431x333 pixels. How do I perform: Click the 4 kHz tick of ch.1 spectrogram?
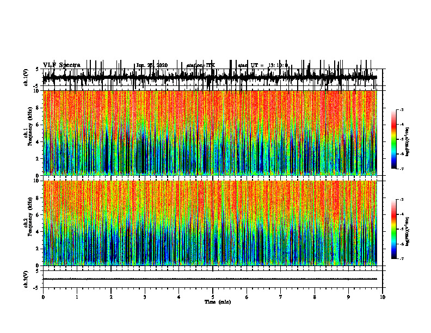point(39,142)
